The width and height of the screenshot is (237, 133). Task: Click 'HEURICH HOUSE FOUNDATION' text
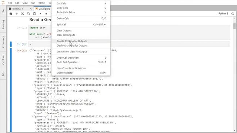70,129
